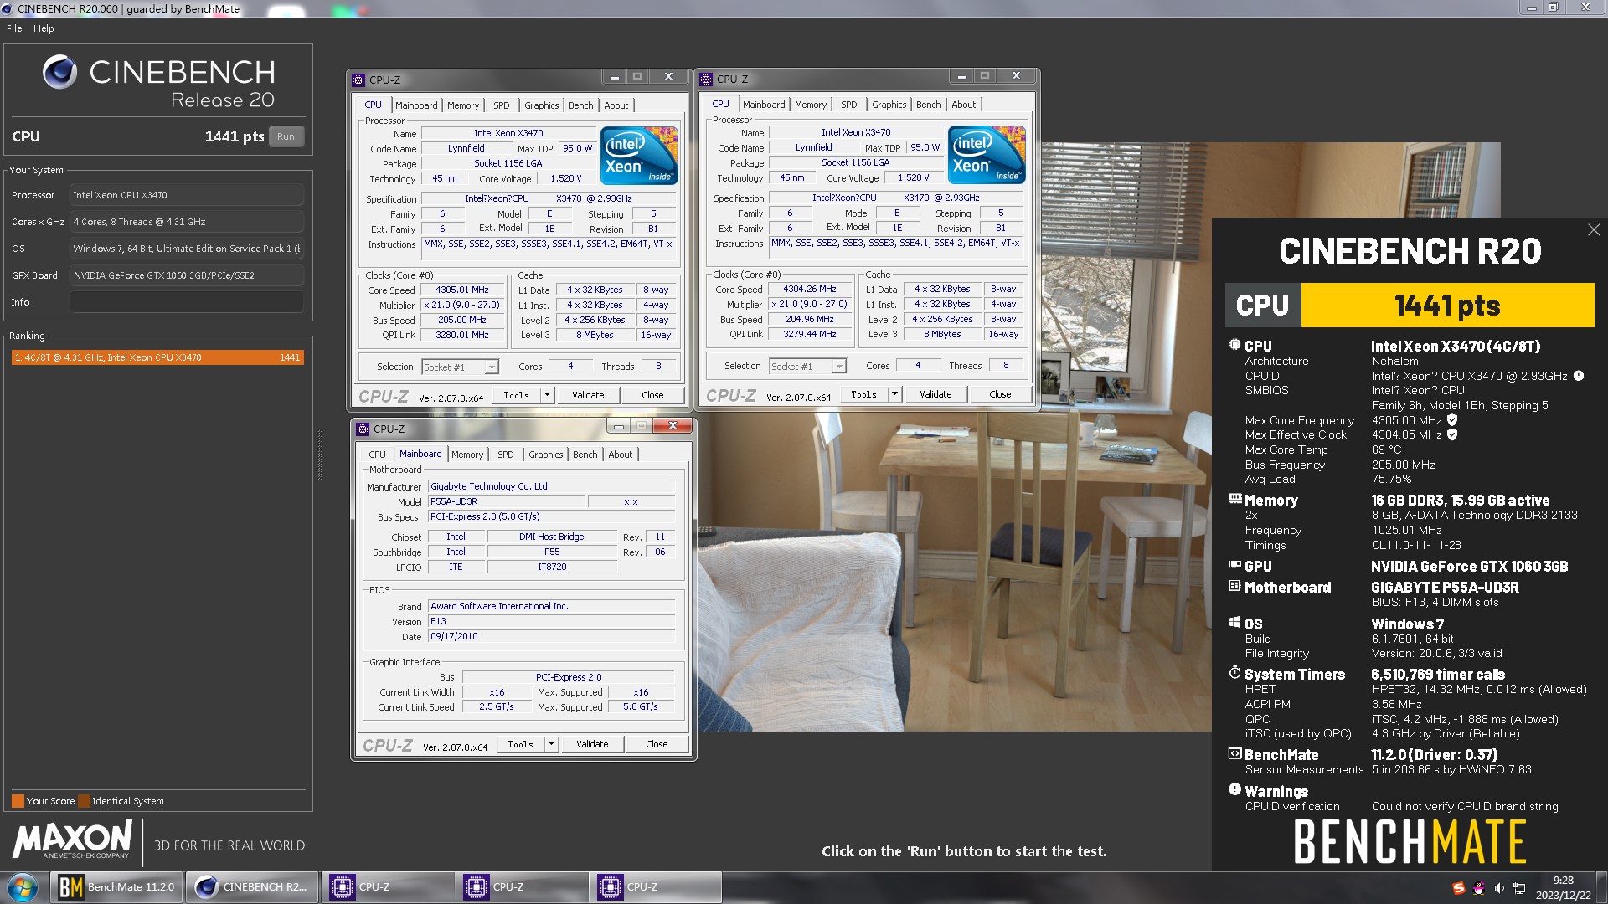Expand Tools dropdown arrow in left CPU-Z
Screen dimensions: 1608x904
pos(547,395)
